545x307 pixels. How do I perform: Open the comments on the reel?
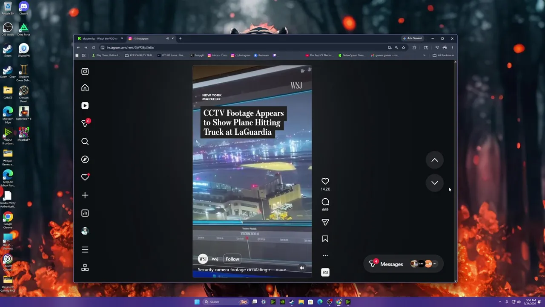(x=325, y=202)
